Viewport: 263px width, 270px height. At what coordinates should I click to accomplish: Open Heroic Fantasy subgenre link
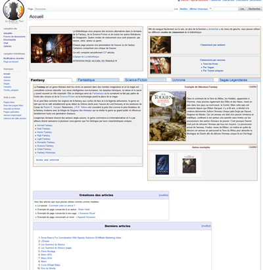tap(45, 132)
